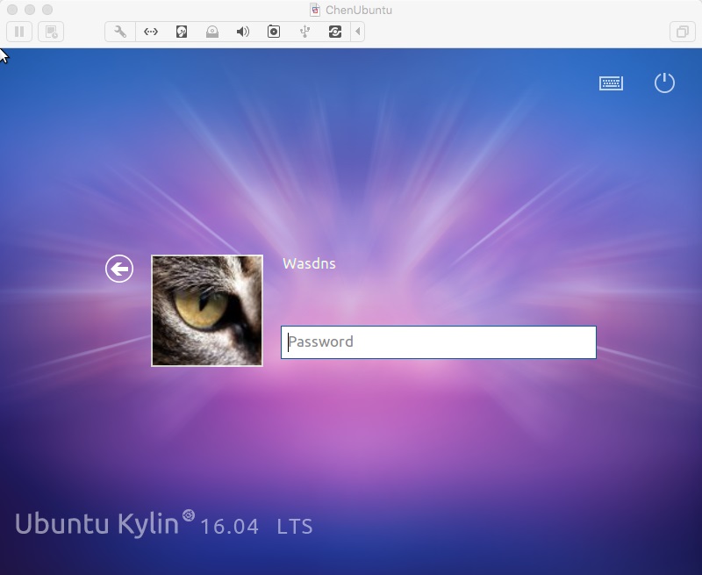
Task: Click the USB device icon
Action: click(304, 32)
